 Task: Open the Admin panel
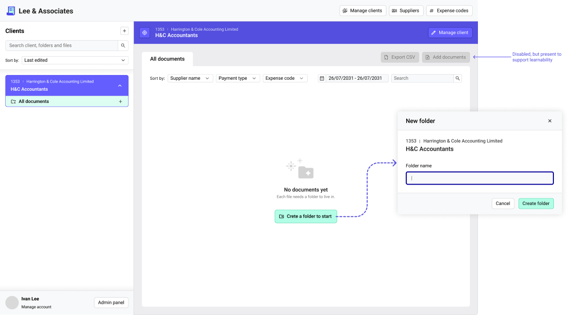point(111,303)
